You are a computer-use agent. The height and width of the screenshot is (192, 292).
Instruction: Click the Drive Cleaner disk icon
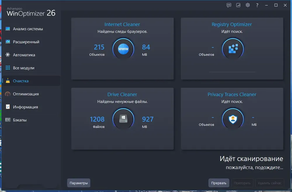[123, 119]
